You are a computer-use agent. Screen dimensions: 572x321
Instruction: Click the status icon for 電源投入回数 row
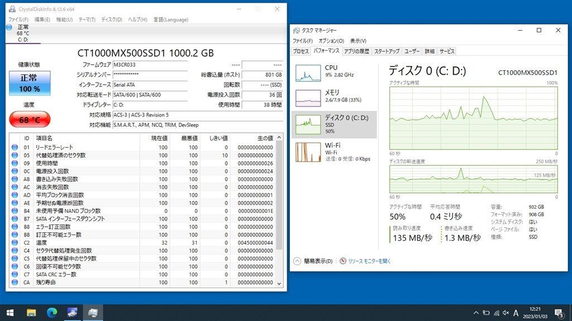point(15,171)
